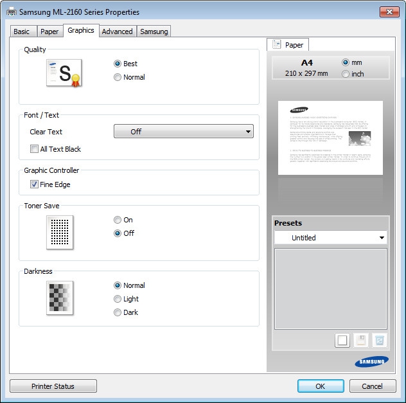Expand the Presets Untitled dropdown
Screen dimensions: 406x403
(x=331, y=238)
